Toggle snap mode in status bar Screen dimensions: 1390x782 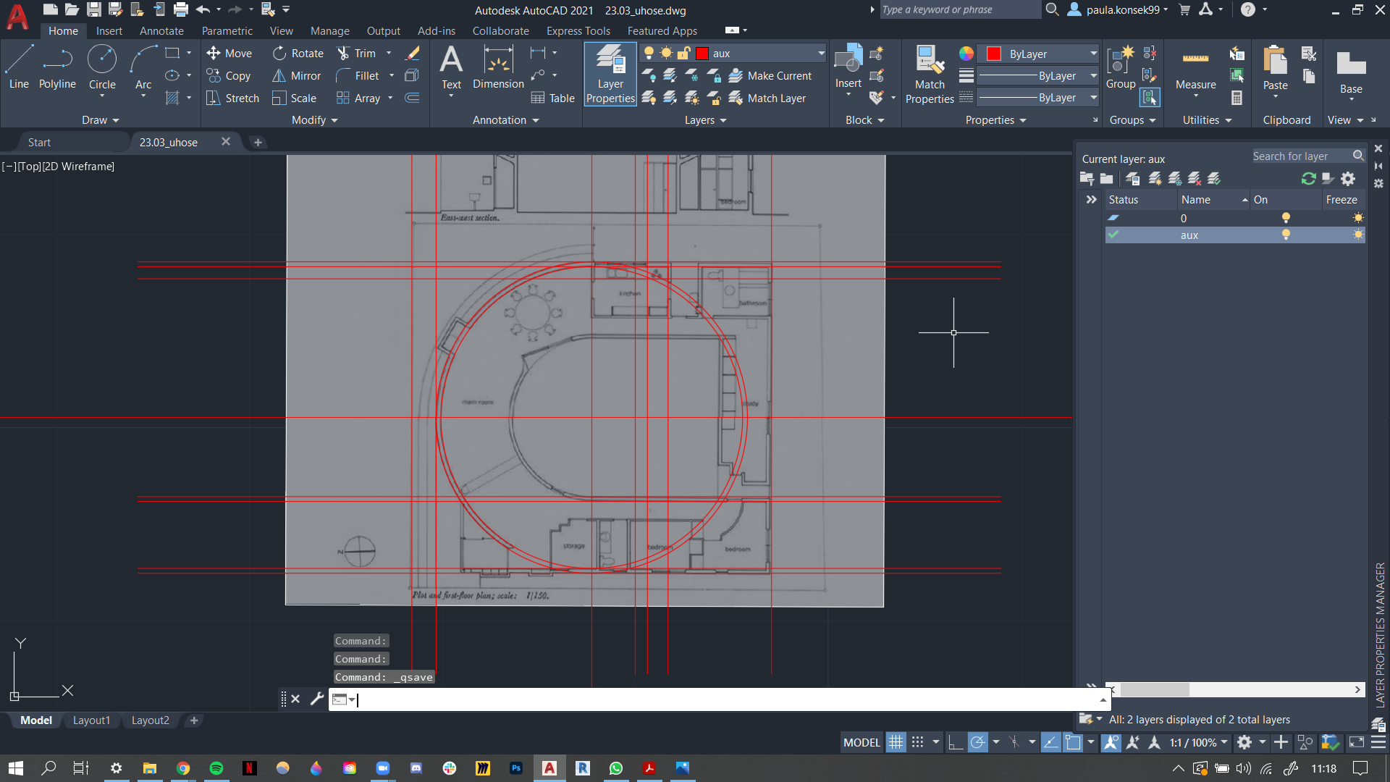[918, 742]
